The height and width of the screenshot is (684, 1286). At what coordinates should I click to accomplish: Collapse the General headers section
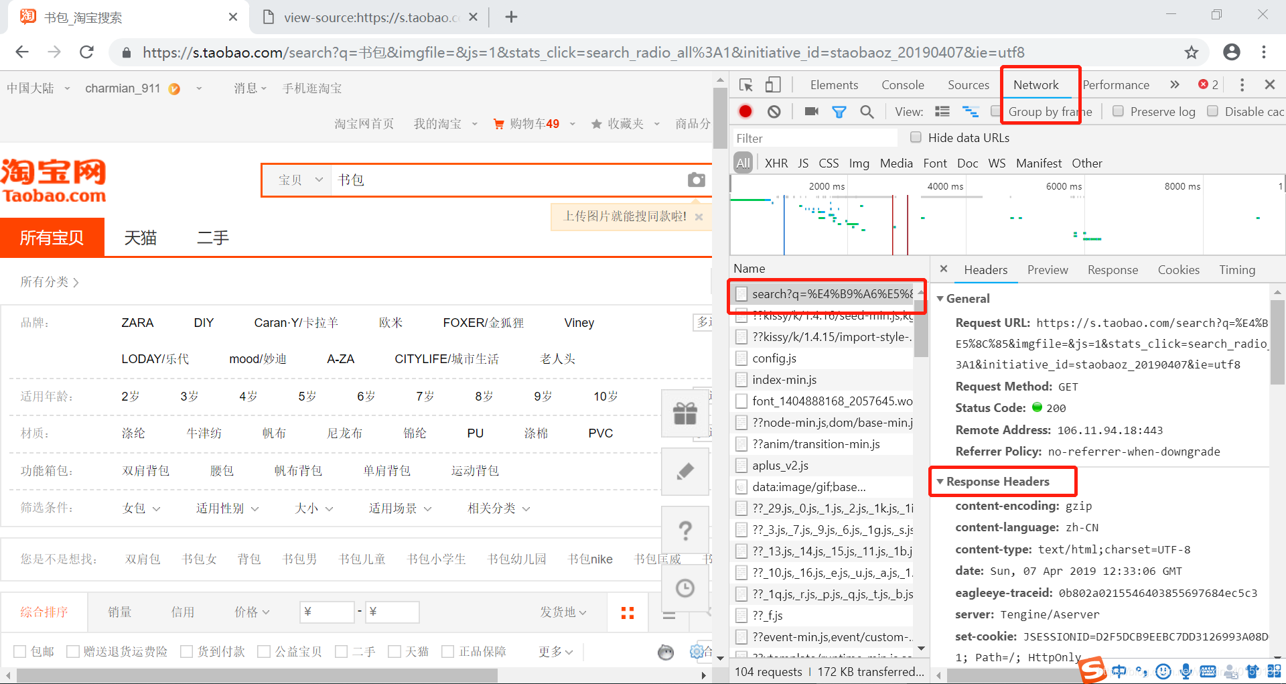[940, 299]
